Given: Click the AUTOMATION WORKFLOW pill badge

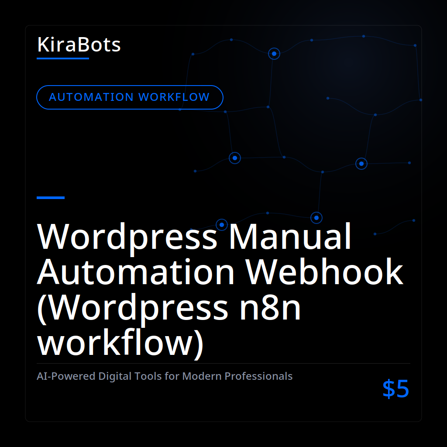Looking at the screenshot, I should [x=130, y=97].
